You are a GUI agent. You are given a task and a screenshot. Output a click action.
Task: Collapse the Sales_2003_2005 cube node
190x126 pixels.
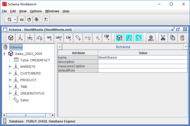5,54
